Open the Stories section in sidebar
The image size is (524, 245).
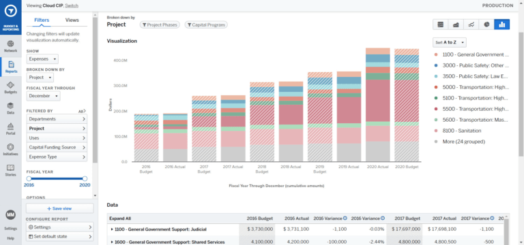point(11,170)
